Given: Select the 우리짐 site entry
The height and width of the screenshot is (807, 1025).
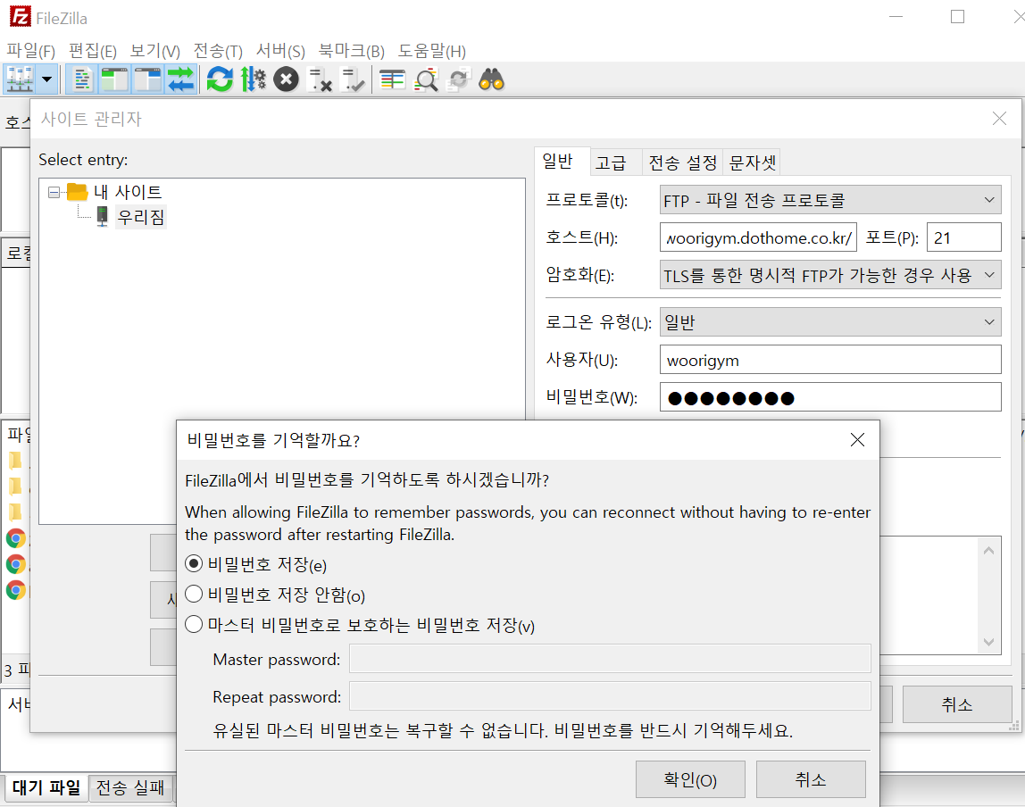Looking at the screenshot, I should (x=140, y=216).
